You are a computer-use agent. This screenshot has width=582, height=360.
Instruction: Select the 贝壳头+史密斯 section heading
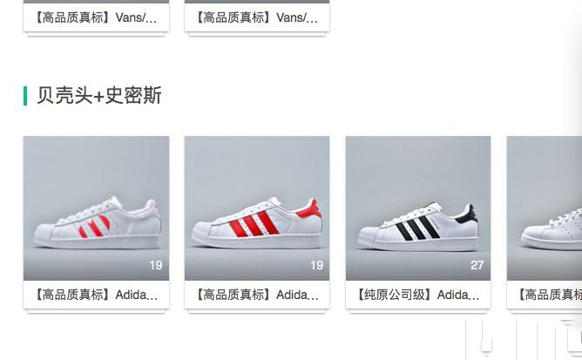[99, 96]
